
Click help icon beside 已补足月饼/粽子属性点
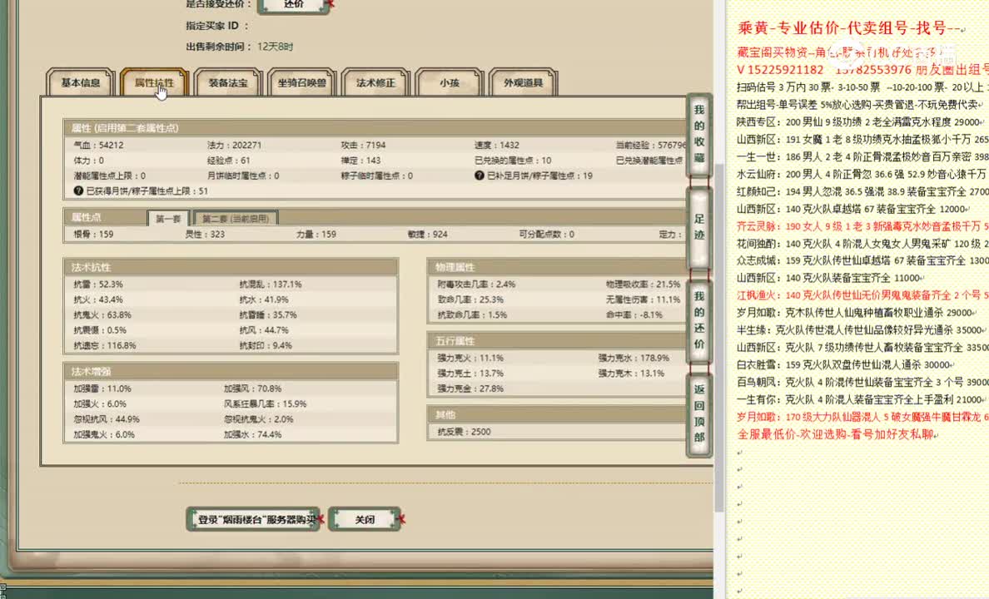480,176
